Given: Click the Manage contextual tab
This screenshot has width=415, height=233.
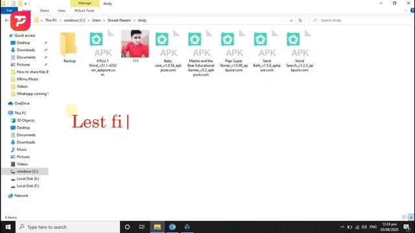Looking at the screenshot, I should coord(85,3).
